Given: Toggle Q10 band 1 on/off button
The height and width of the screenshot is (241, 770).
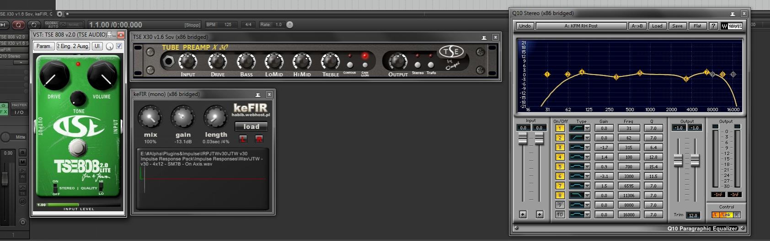Looking at the screenshot, I should coord(560,129).
